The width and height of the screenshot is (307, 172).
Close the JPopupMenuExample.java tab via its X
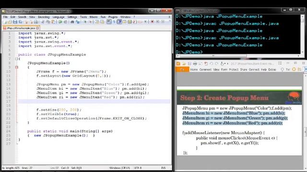pyautogui.click(x=37, y=28)
